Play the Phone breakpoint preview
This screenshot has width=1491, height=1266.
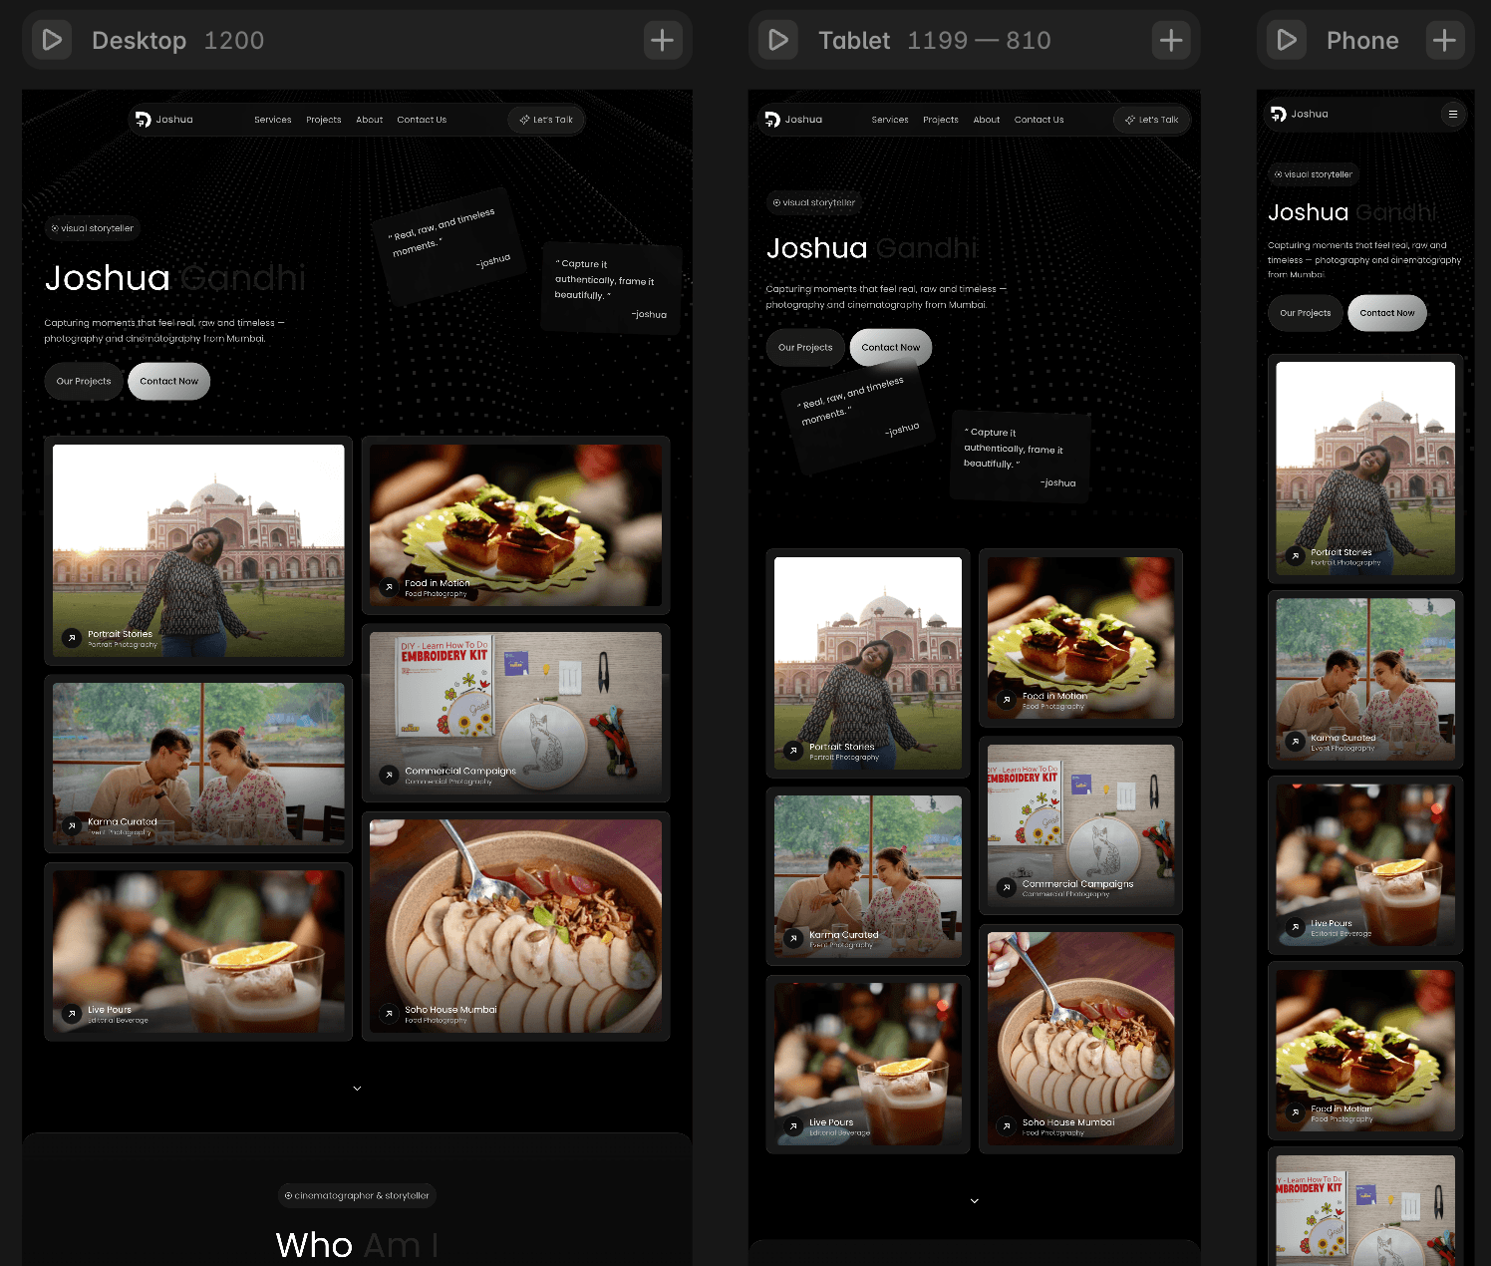pyautogui.click(x=1287, y=40)
